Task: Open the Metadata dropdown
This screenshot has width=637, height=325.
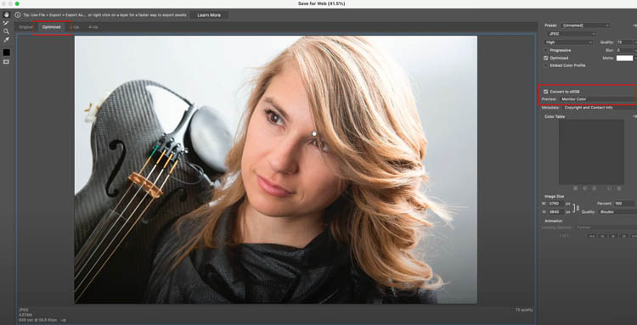Action: tap(599, 108)
